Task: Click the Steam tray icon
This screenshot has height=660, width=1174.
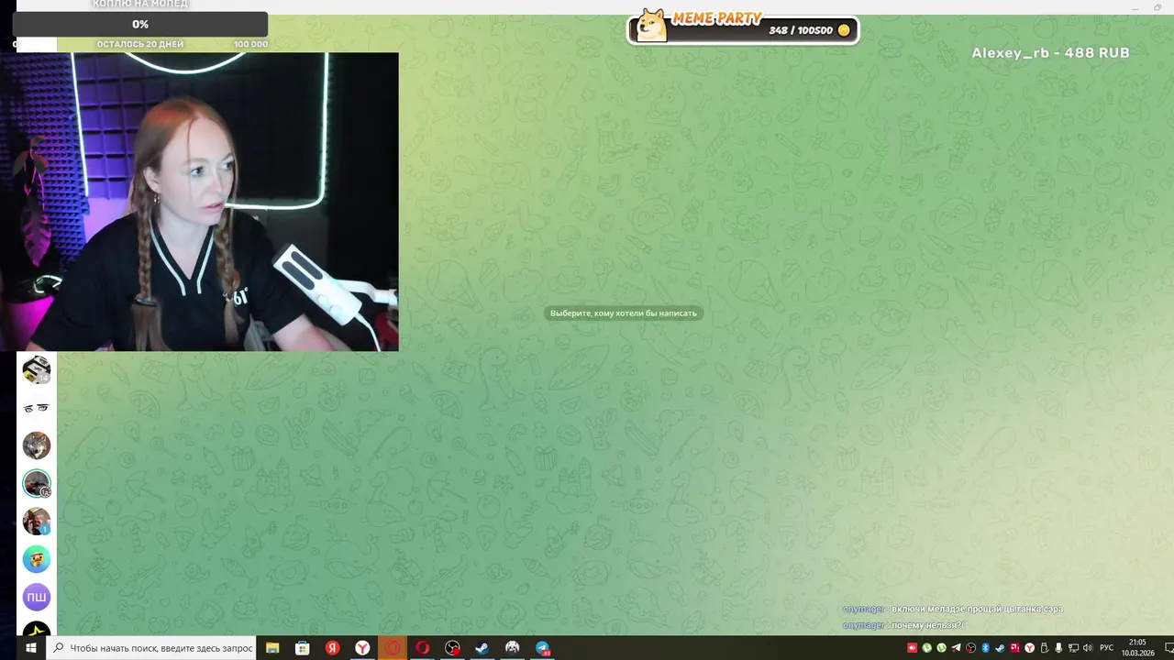Action: click(x=1000, y=648)
